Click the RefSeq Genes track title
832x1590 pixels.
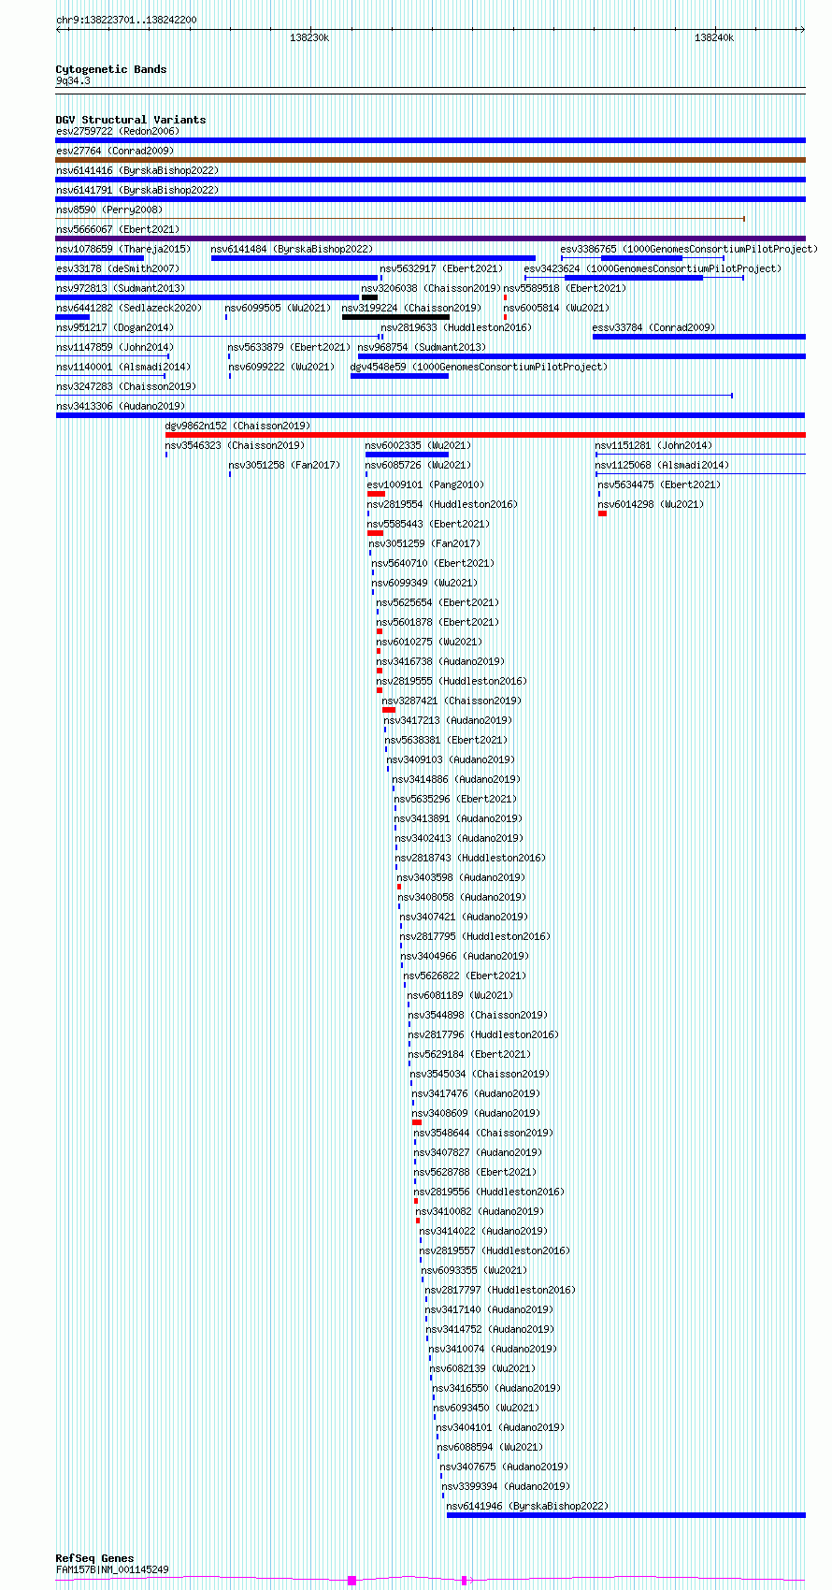[x=94, y=1558]
